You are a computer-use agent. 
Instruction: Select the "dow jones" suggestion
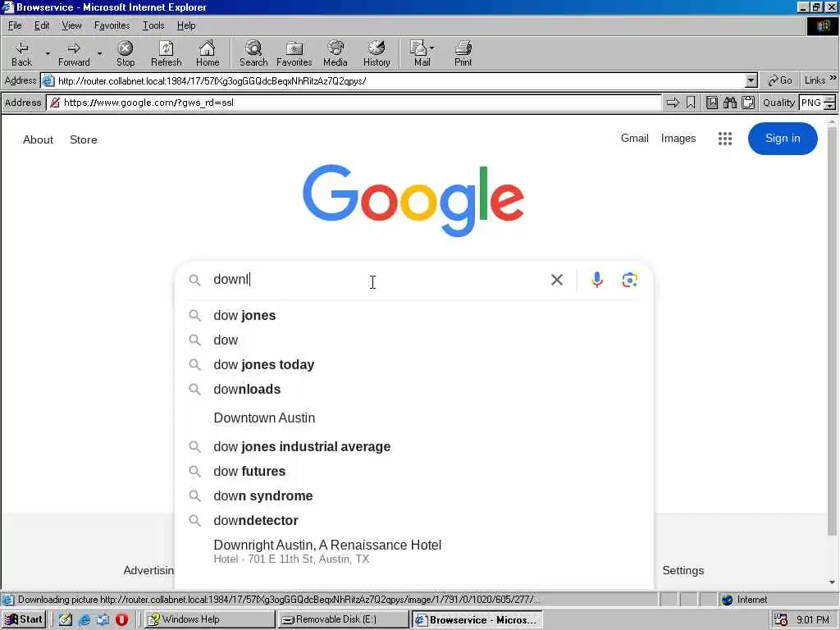click(x=414, y=316)
